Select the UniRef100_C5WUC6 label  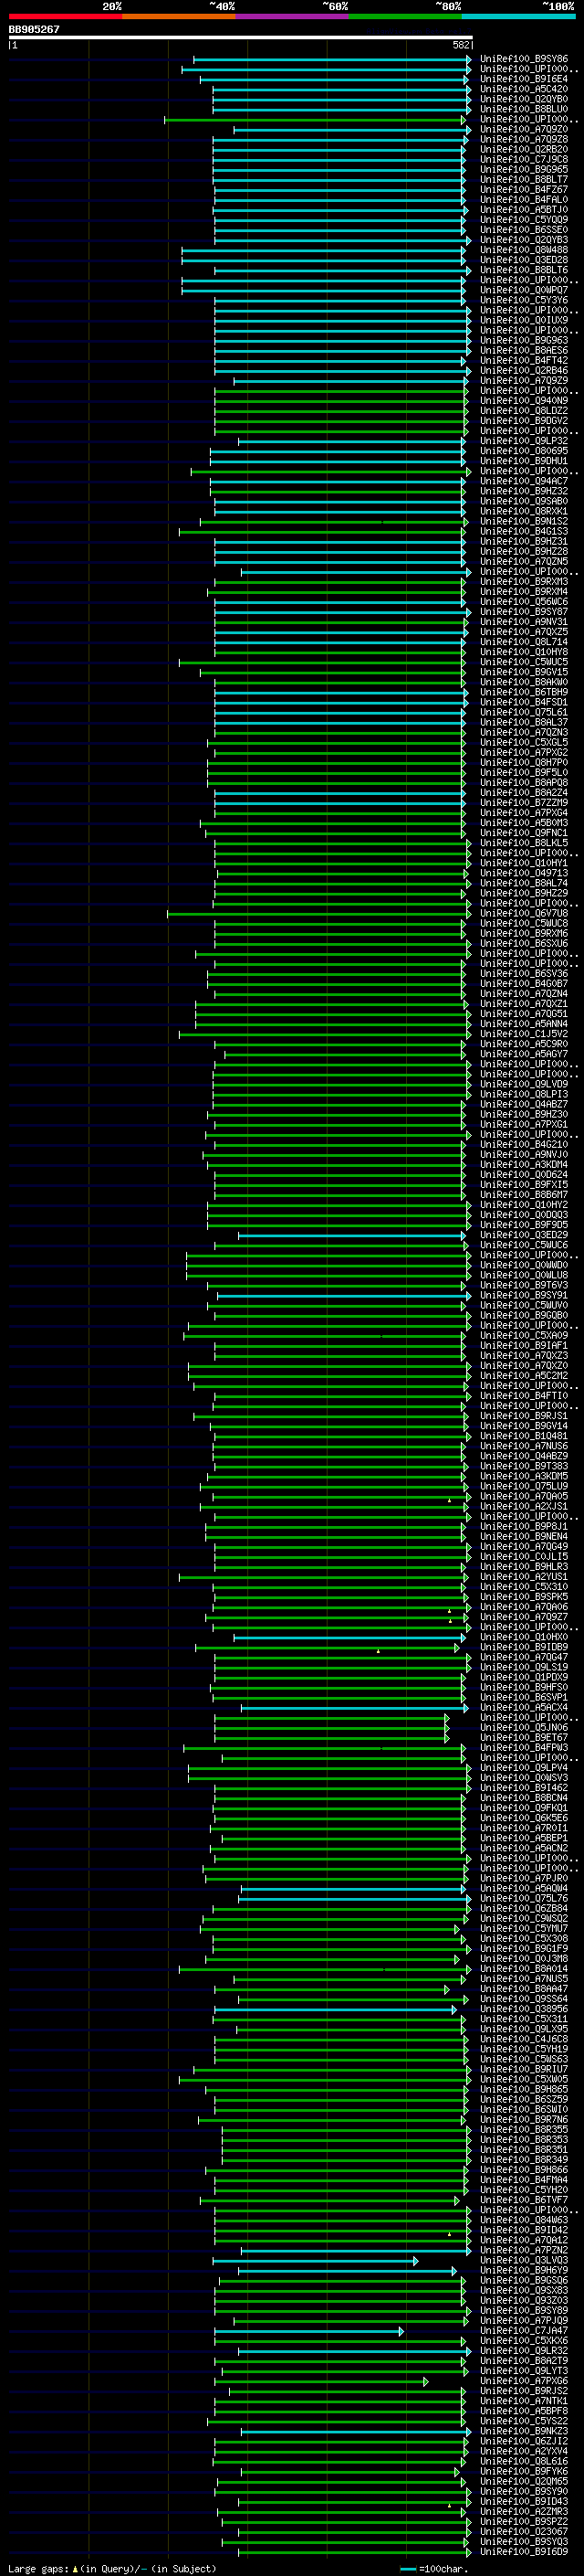[524, 1245]
